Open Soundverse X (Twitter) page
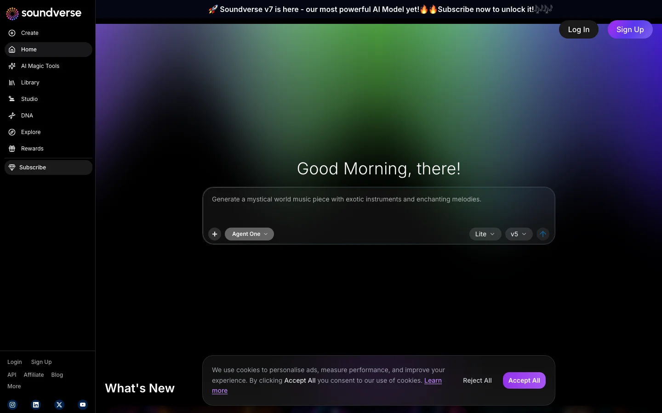Image resolution: width=662 pixels, height=413 pixels. pos(59,405)
